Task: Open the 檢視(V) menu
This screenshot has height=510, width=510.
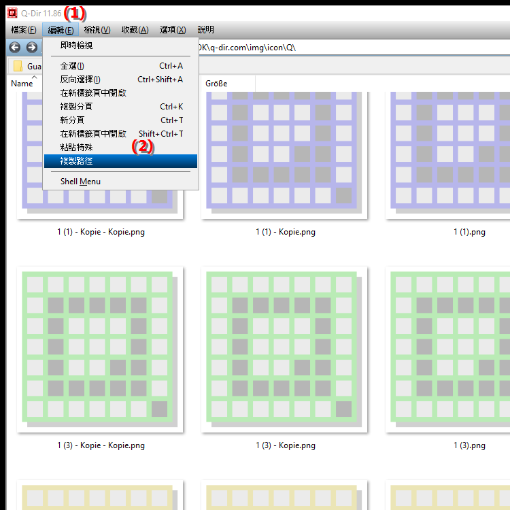Action: pyautogui.click(x=97, y=30)
